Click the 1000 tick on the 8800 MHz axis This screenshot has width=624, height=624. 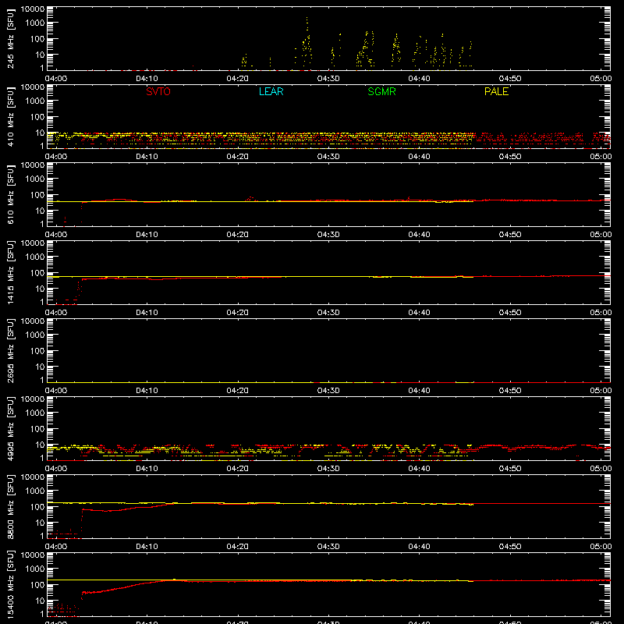point(35,491)
